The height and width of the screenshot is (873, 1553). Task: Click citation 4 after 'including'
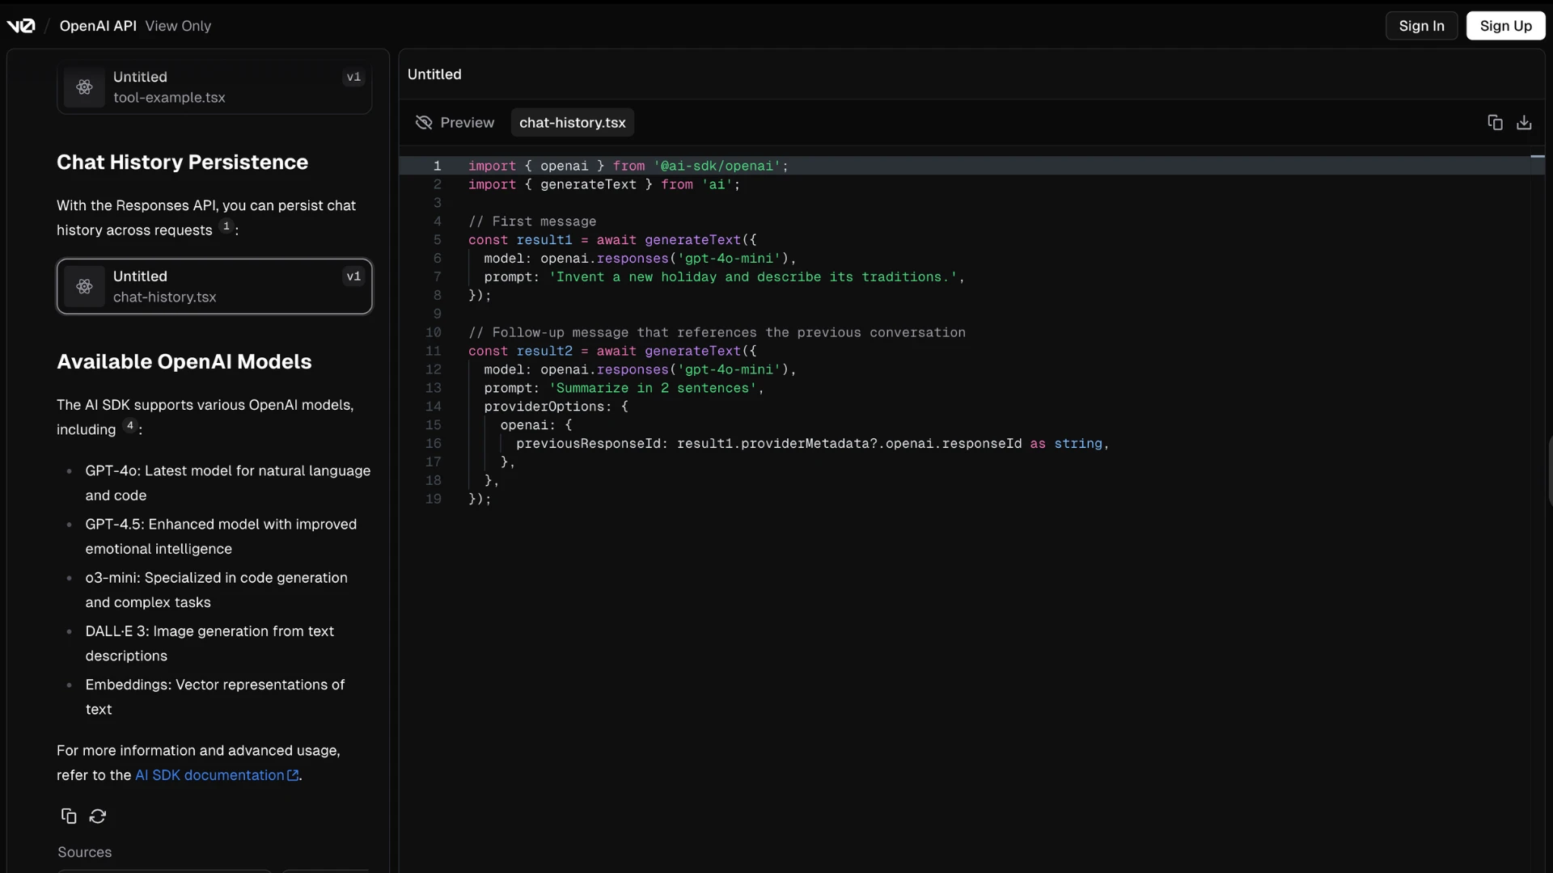[x=129, y=425]
